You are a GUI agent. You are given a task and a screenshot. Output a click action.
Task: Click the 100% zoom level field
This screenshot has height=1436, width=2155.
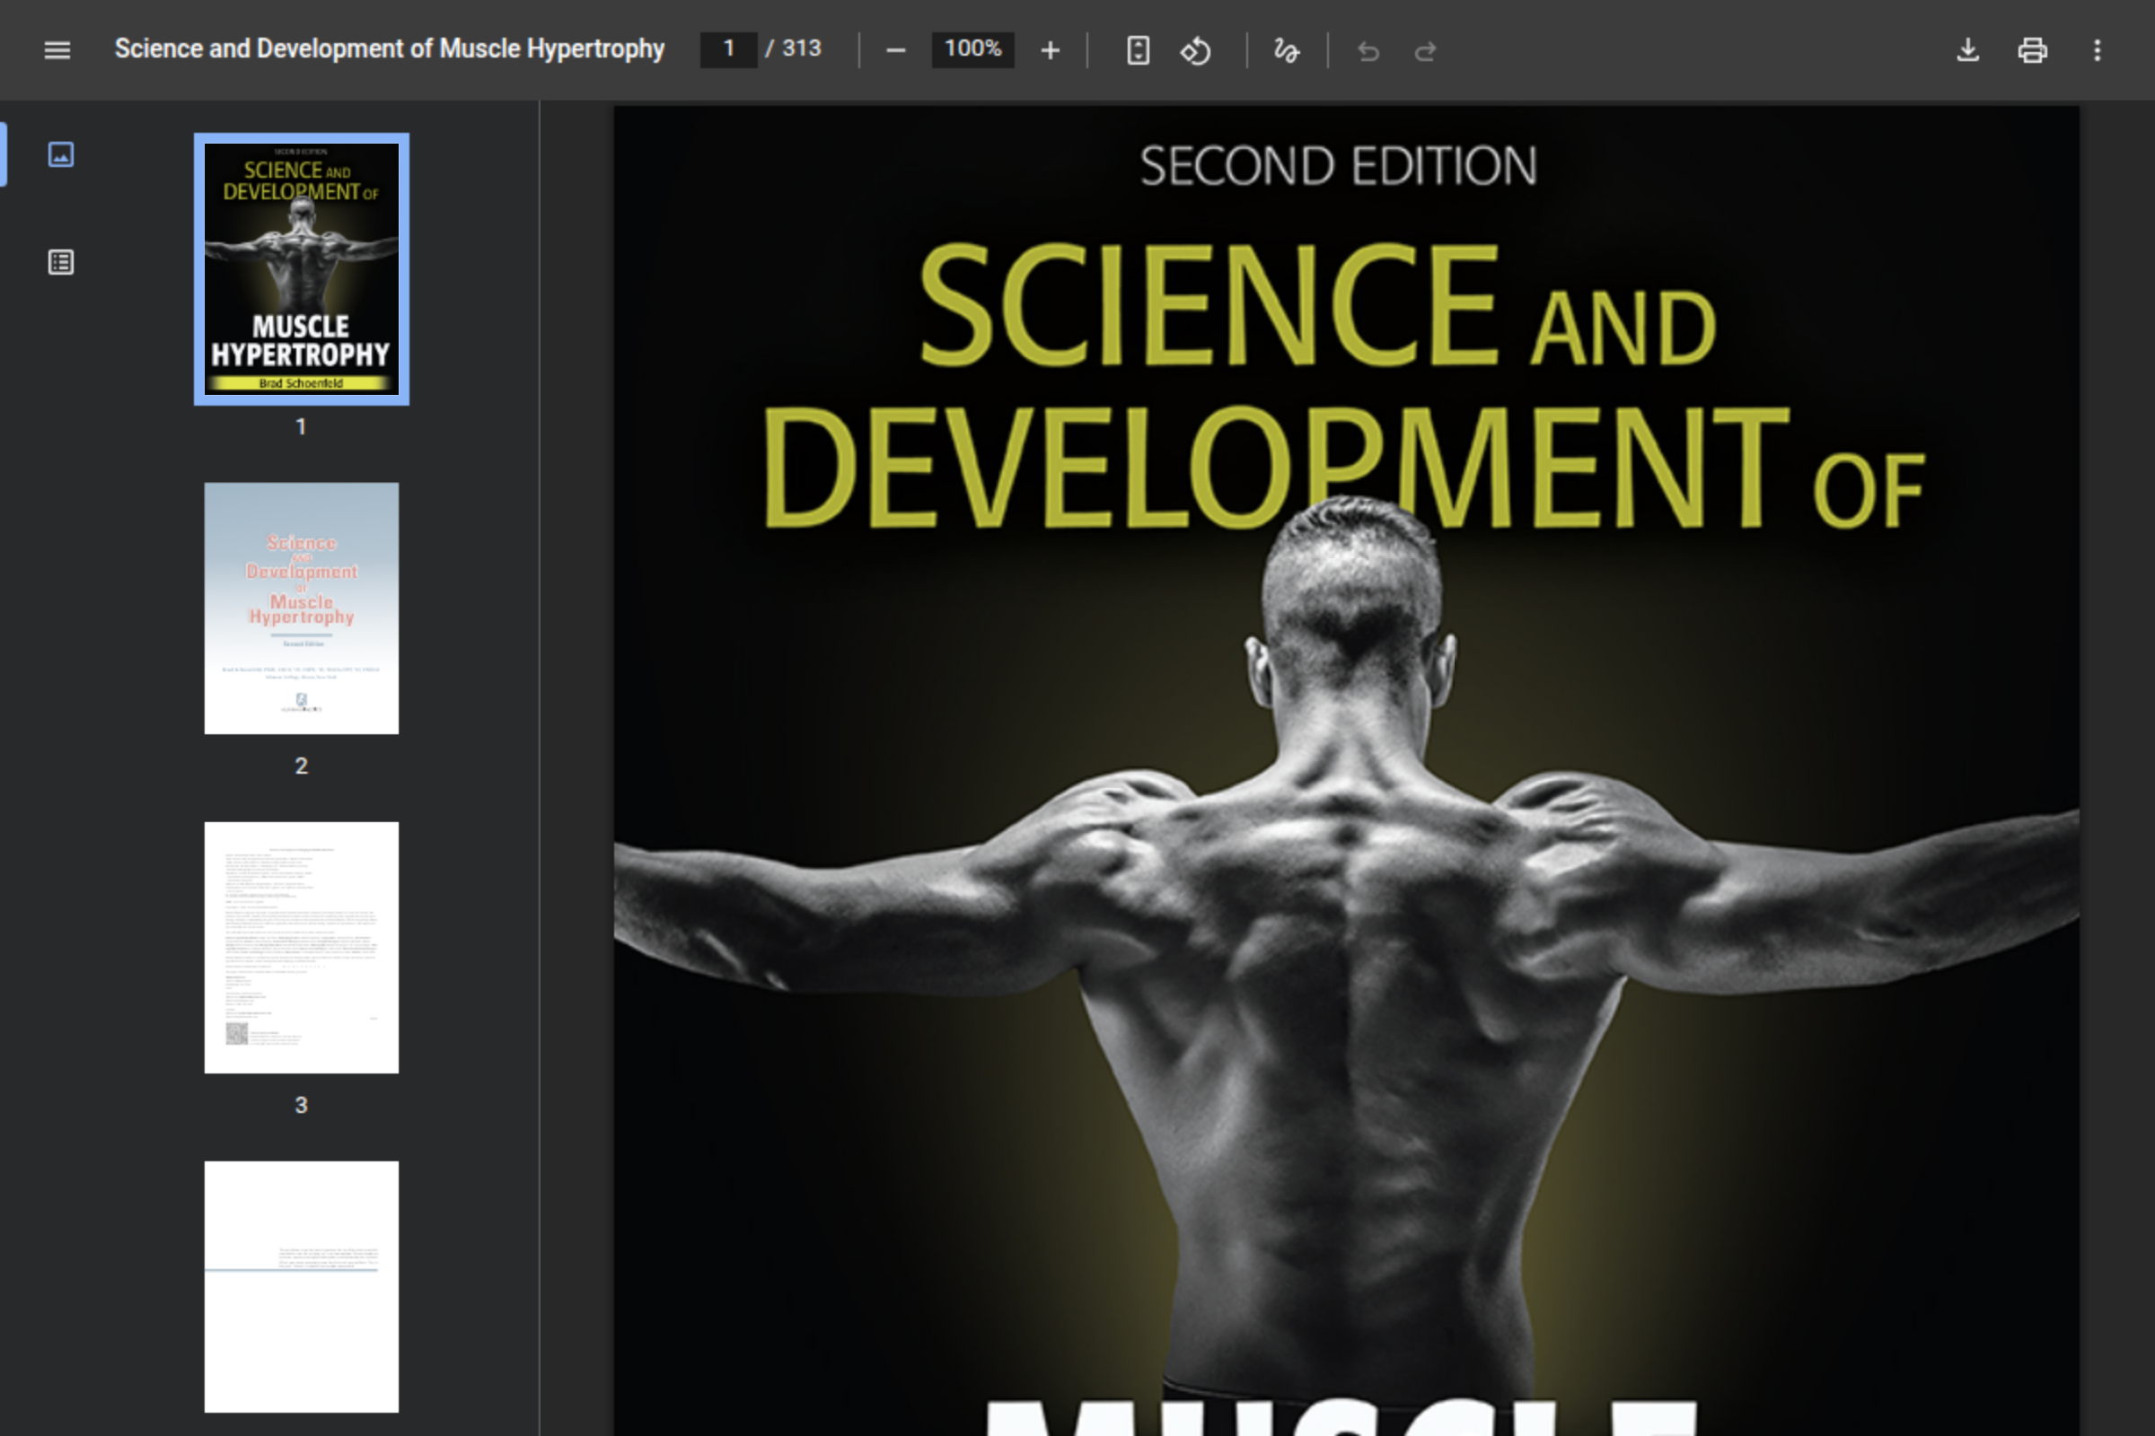click(973, 48)
